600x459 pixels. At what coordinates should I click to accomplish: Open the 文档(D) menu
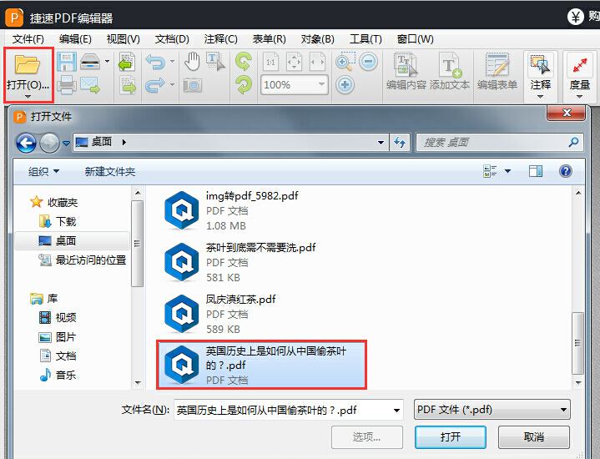click(x=172, y=39)
